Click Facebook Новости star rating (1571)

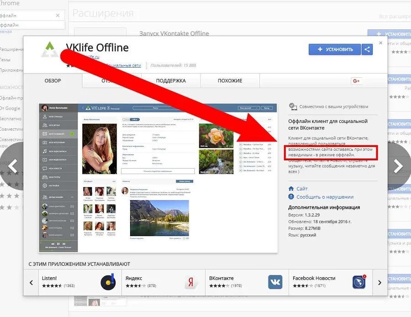309,285
